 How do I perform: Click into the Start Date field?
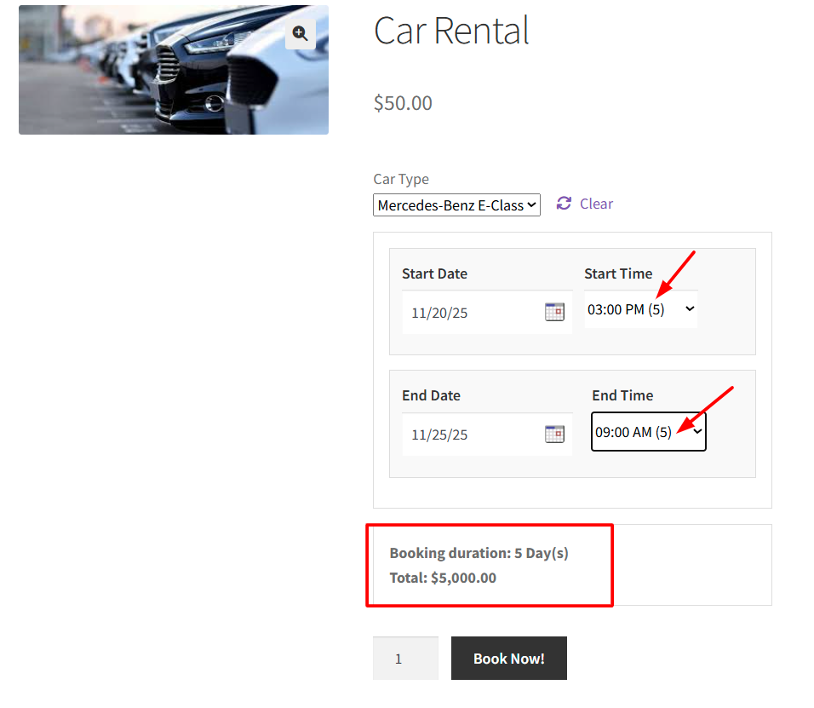[x=468, y=313]
